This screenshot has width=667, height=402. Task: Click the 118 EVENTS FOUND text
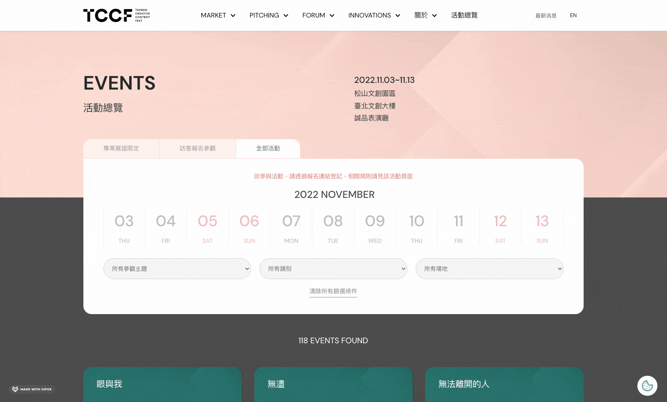click(x=333, y=341)
